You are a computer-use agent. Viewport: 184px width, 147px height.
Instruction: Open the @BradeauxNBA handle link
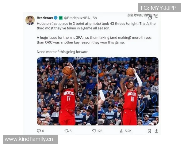[x=77, y=18]
